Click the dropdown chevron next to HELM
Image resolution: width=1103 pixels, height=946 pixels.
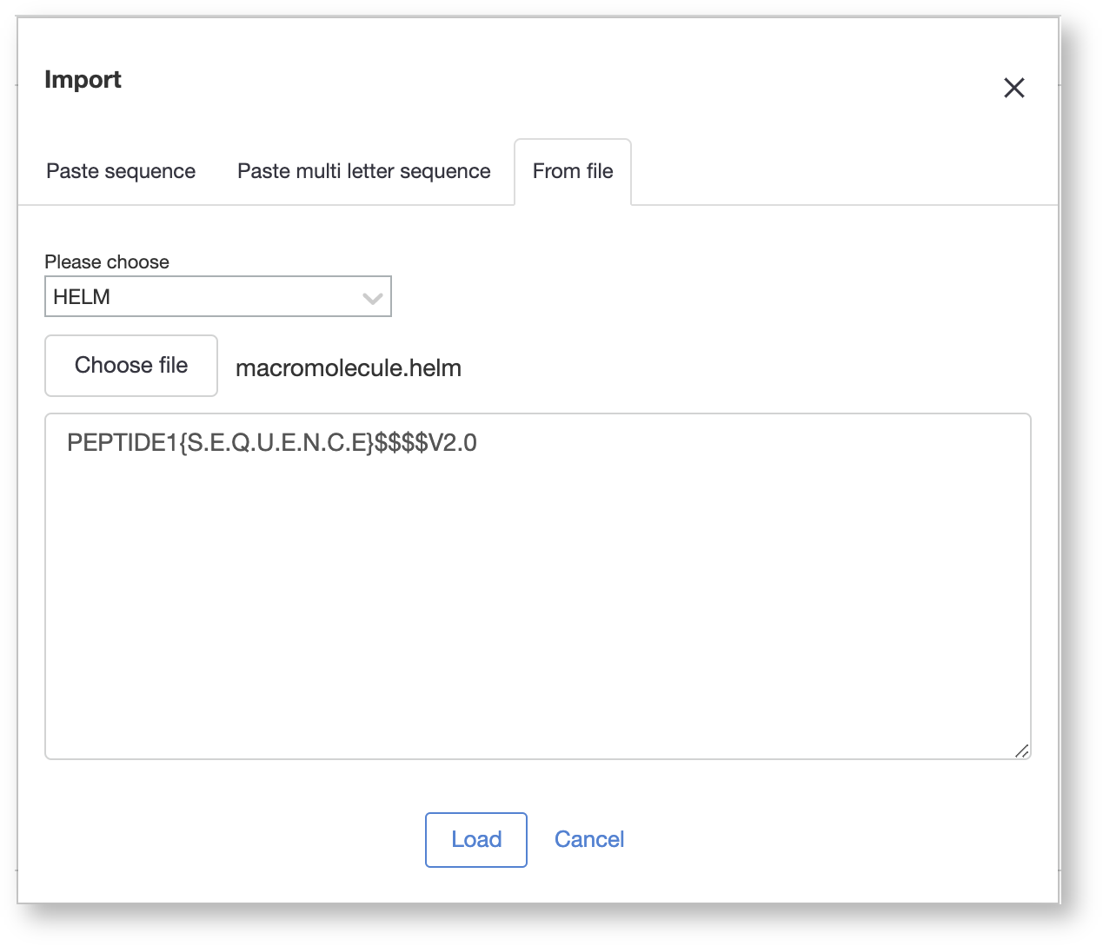(372, 297)
